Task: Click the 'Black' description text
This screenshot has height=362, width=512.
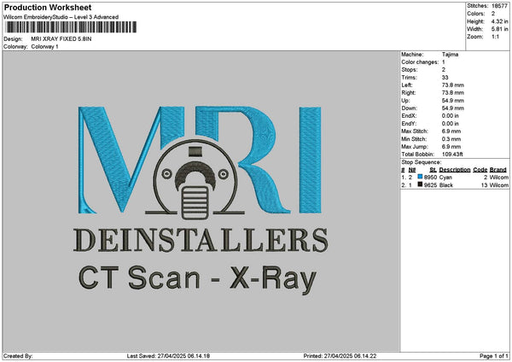Action: [446, 185]
